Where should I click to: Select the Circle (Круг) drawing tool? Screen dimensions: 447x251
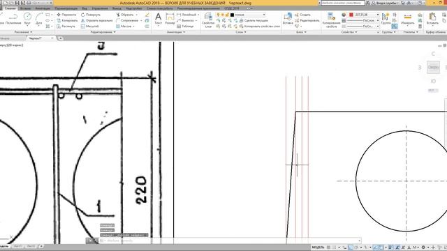click(27, 19)
